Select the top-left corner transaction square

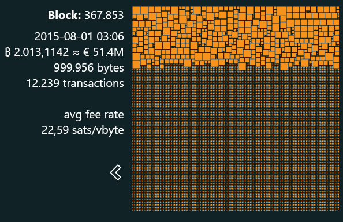(x=136, y=10)
